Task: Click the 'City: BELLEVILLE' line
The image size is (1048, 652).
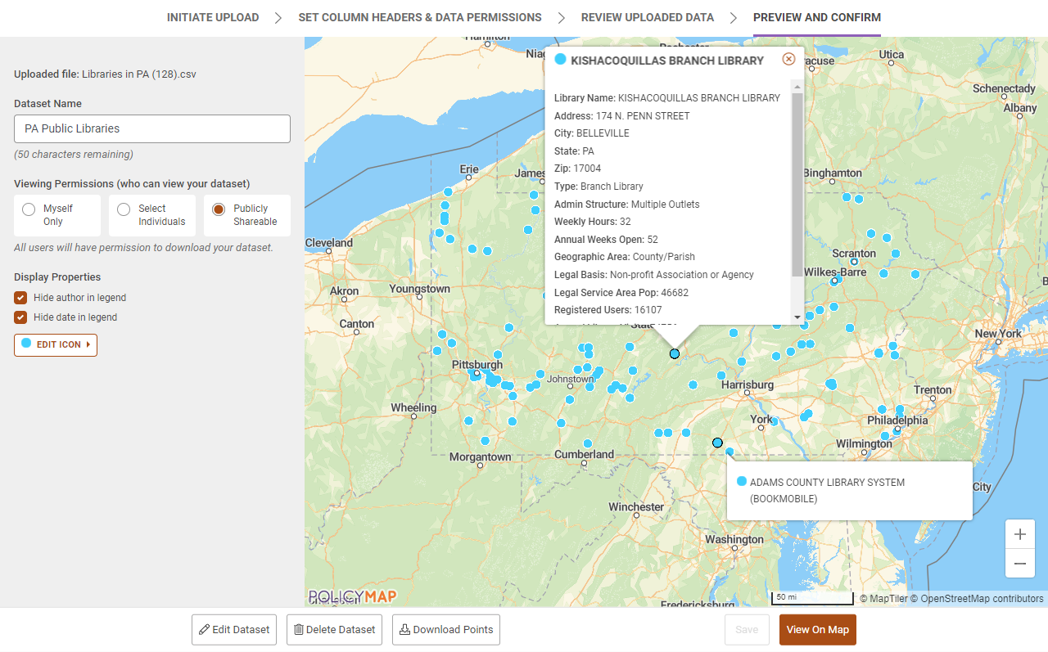Action: click(x=592, y=133)
